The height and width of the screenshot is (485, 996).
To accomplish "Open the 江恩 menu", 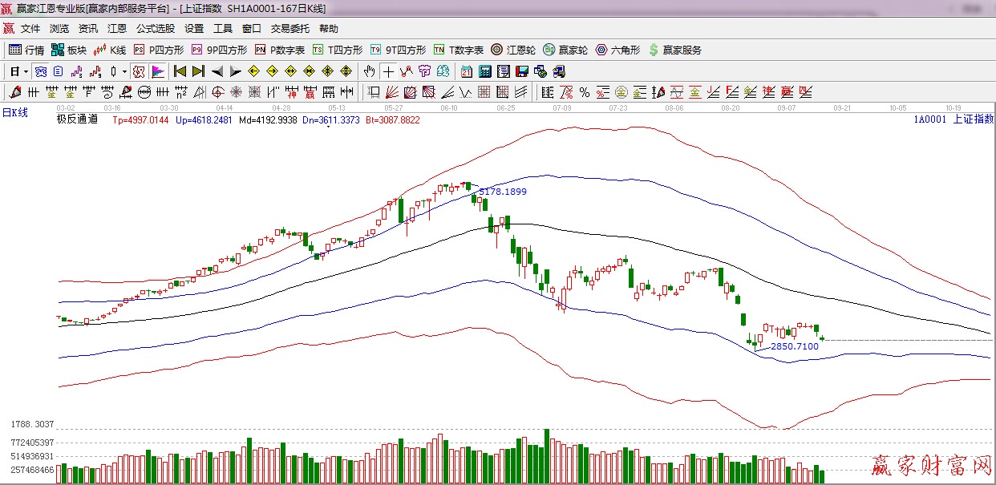I will [x=117, y=29].
